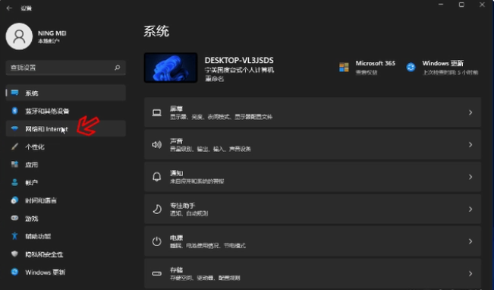This screenshot has height=290, width=494.
Task: Click the bell icon in 通知 row
Action: [x=156, y=177]
